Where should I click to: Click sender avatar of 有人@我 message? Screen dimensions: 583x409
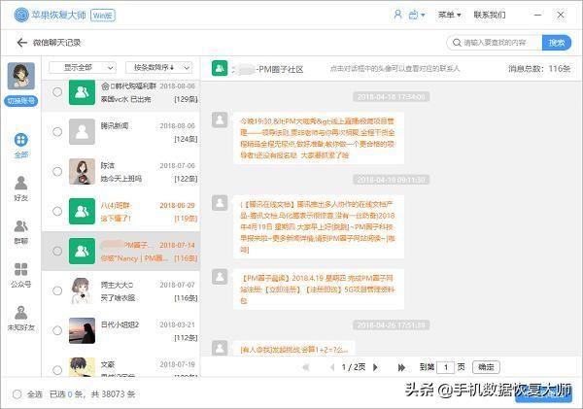point(220,348)
